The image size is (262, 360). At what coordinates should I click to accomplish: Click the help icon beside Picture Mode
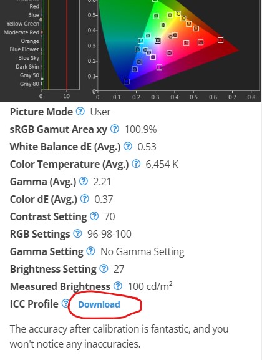80,112
